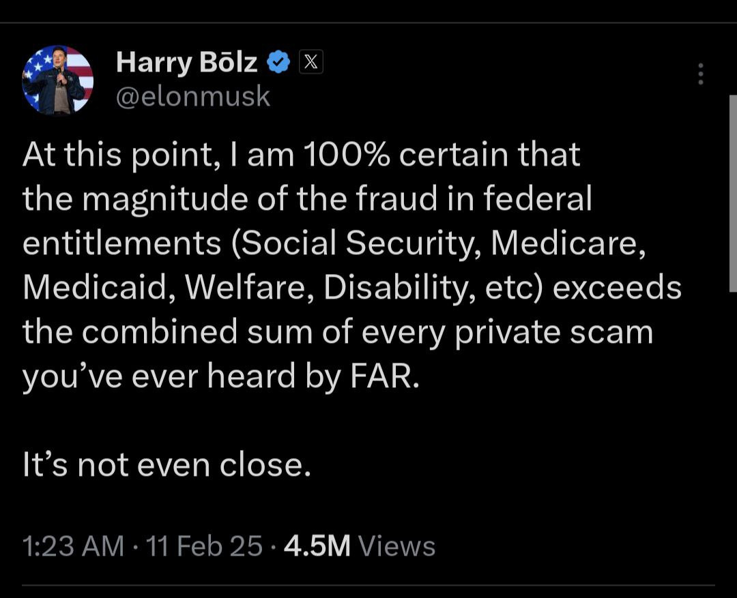Click the 1:23 AM timestamp
This screenshot has height=598, width=737.
[73, 546]
